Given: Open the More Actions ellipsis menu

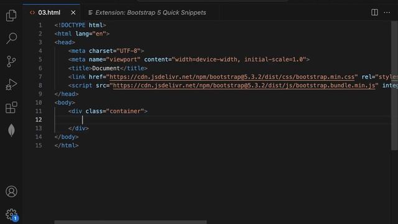Looking at the screenshot, I should pyautogui.click(x=387, y=12).
